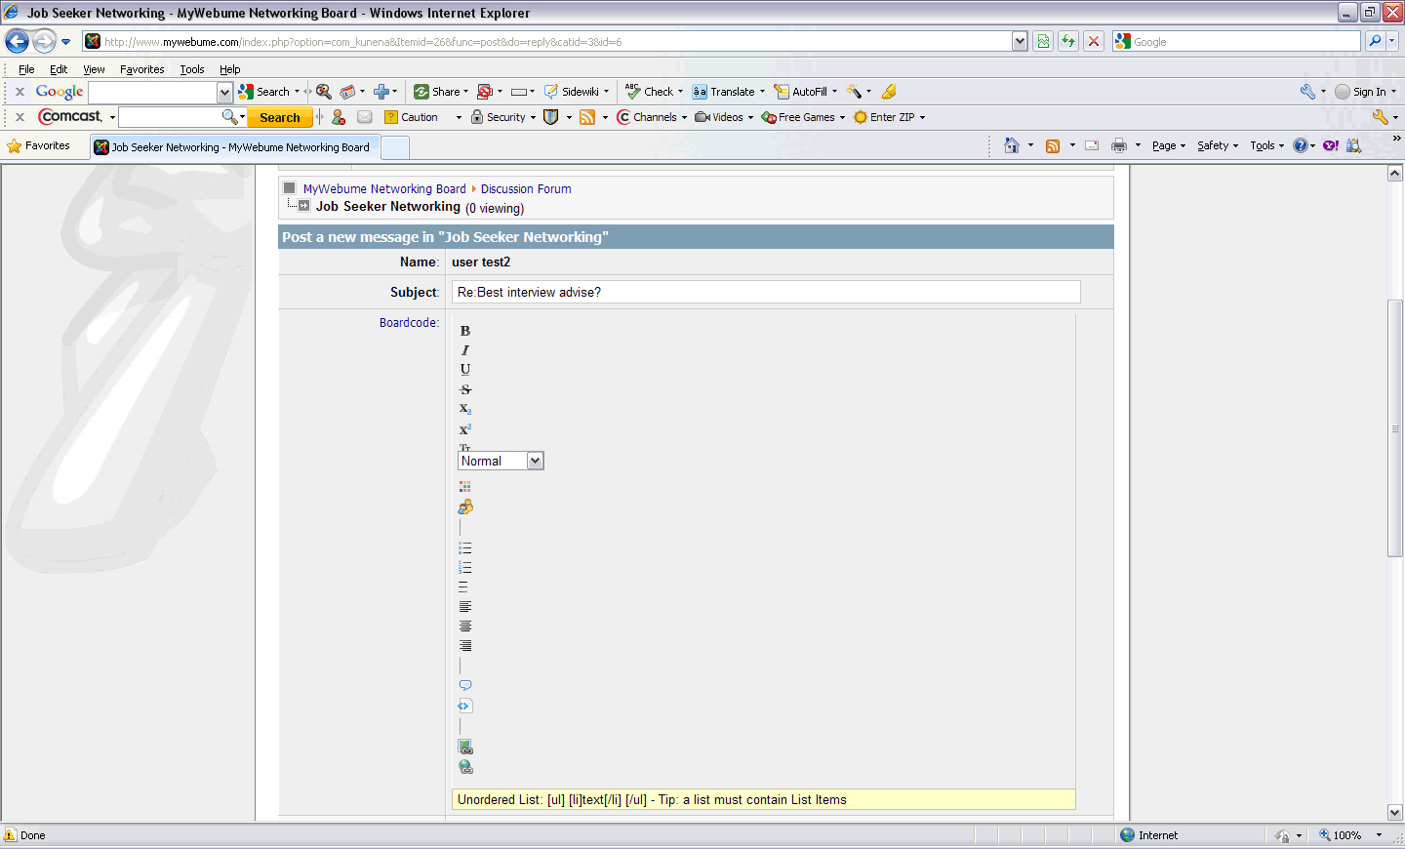Click the Comcast toolbar Search button
The height and width of the screenshot is (849, 1405).
pos(280,117)
